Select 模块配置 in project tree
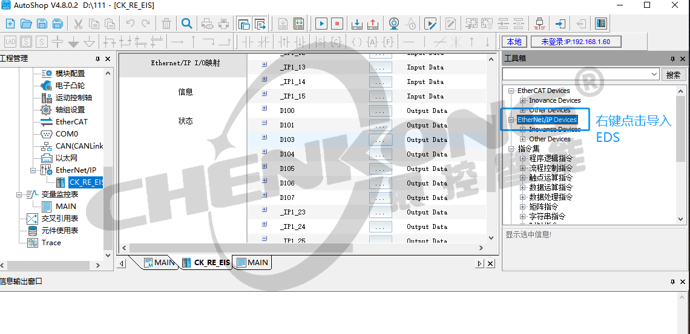Image resolution: width=690 pixels, height=334 pixels. click(x=70, y=73)
